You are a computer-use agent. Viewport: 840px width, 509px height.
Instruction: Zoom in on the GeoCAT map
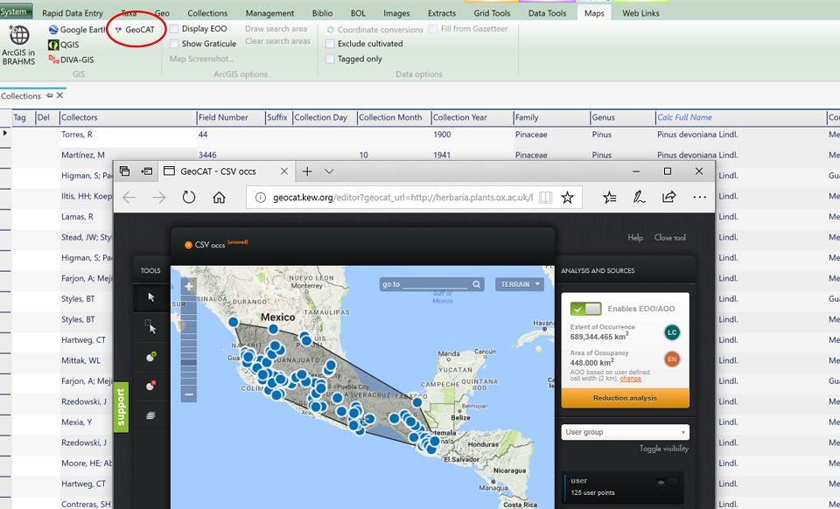click(189, 286)
